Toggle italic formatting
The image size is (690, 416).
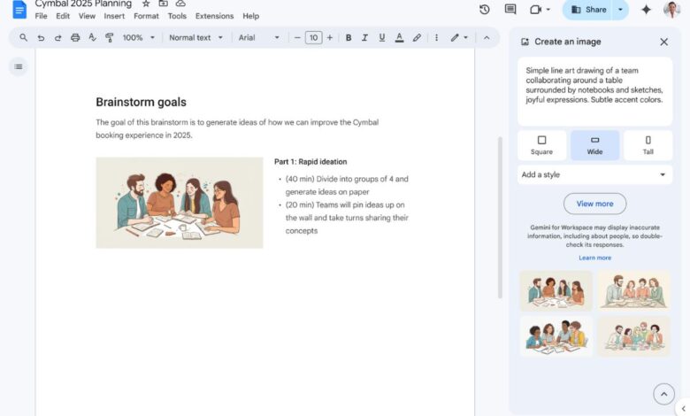pyautogui.click(x=364, y=38)
